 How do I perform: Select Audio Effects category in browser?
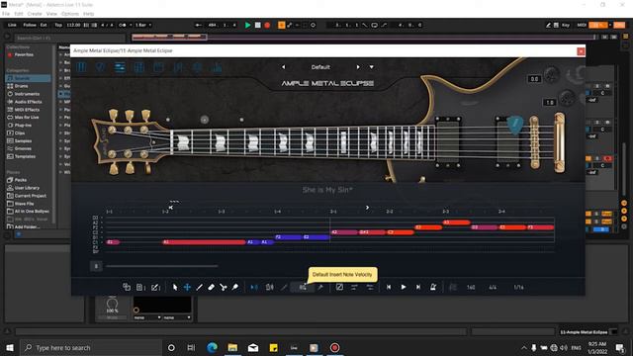pyautogui.click(x=28, y=102)
